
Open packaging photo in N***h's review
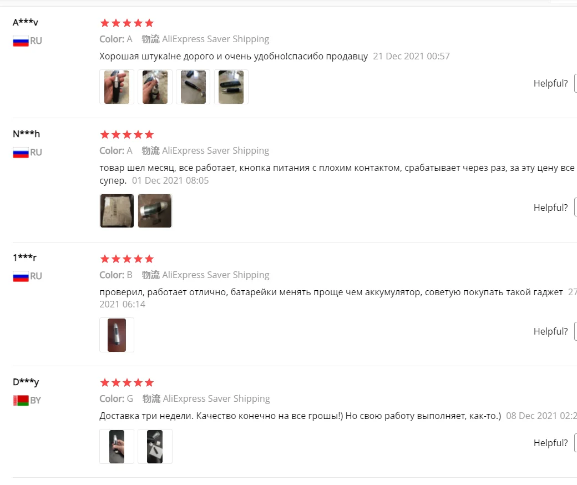pyautogui.click(x=117, y=211)
